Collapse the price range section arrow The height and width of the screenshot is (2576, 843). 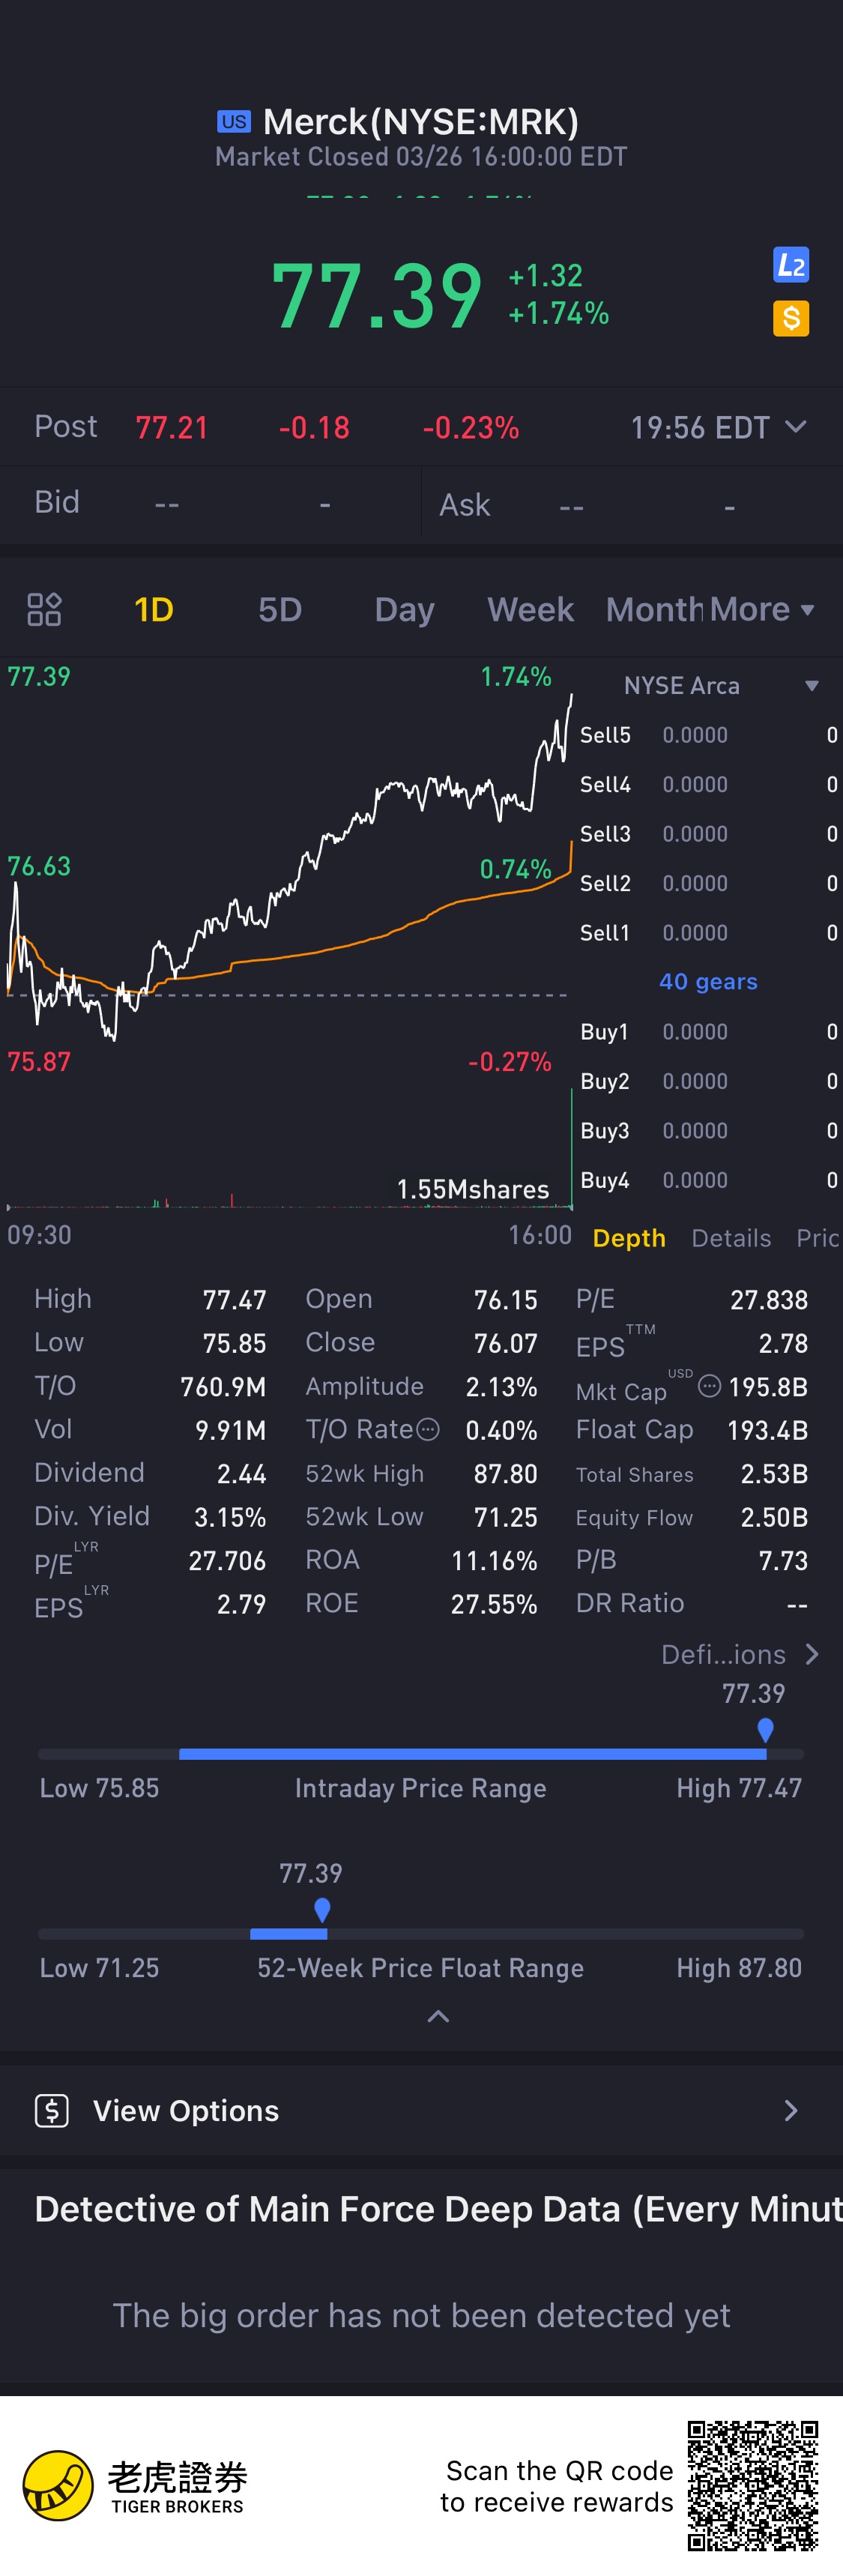(x=438, y=2016)
